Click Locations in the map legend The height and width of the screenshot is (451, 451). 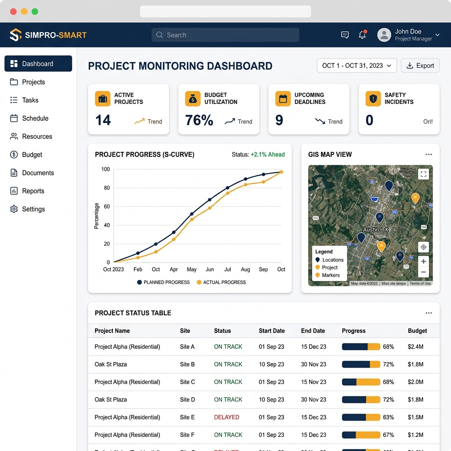(329, 260)
